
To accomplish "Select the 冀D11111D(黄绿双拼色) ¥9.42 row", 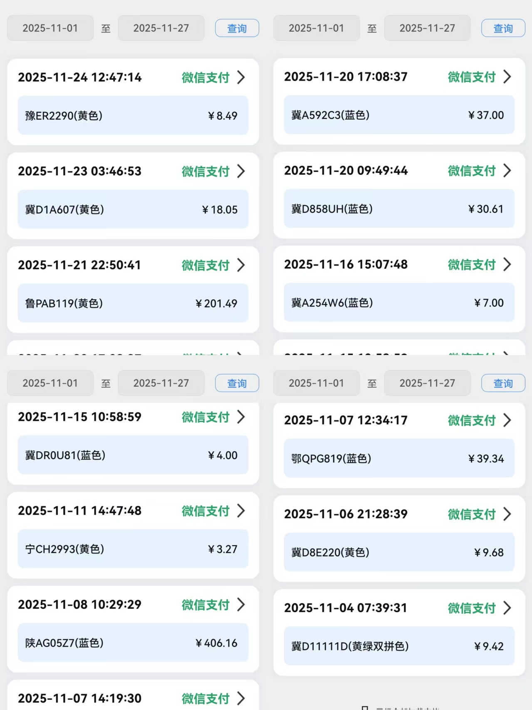I will point(399,646).
